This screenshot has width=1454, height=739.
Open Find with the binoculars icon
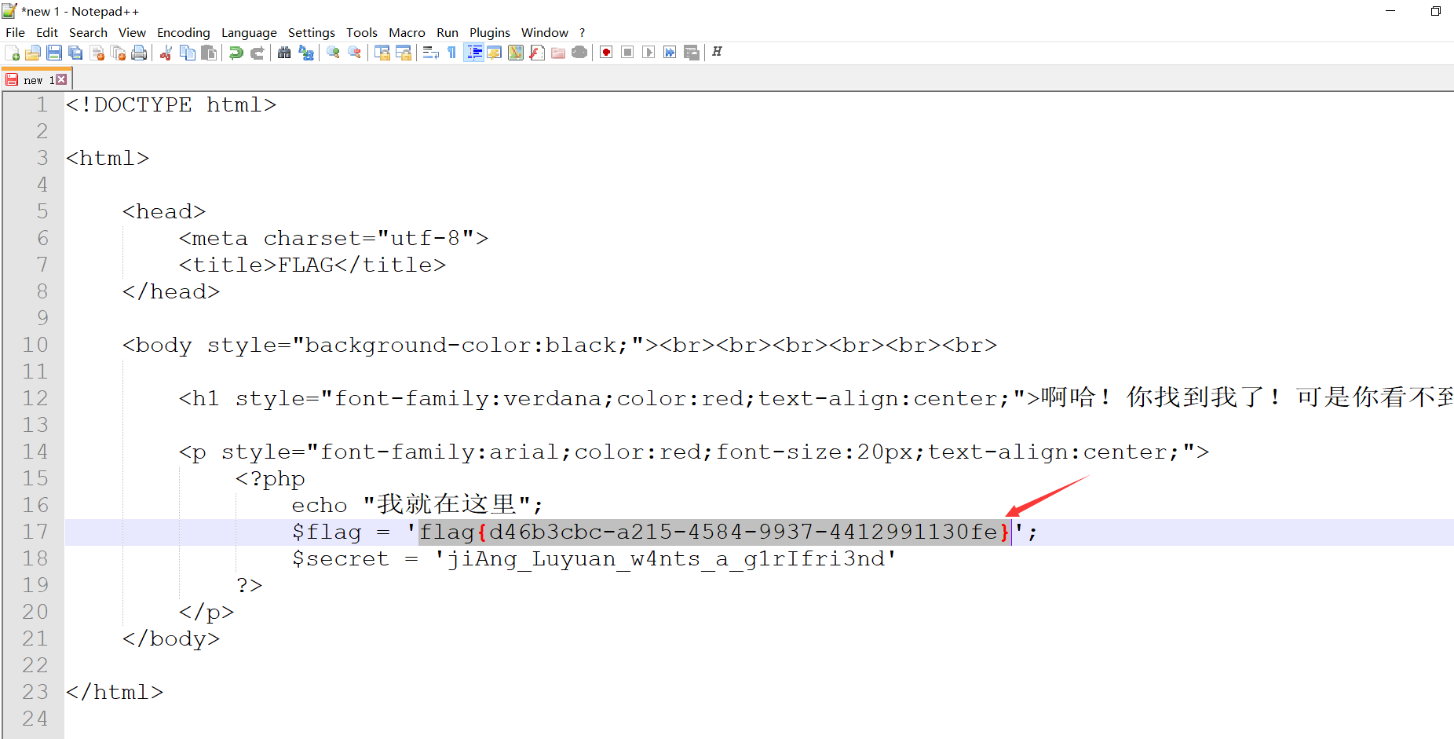click(284, 53)
